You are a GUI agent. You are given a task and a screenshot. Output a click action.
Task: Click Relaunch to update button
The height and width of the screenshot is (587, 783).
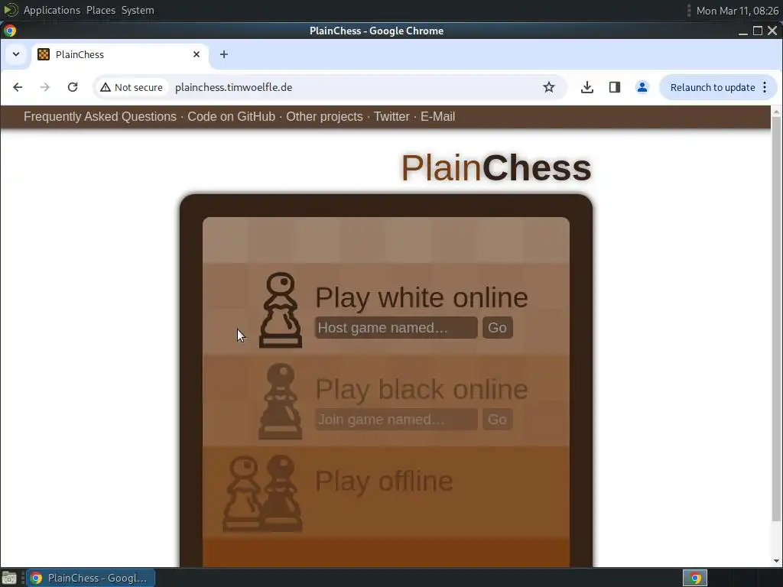[x=713, y=87]
